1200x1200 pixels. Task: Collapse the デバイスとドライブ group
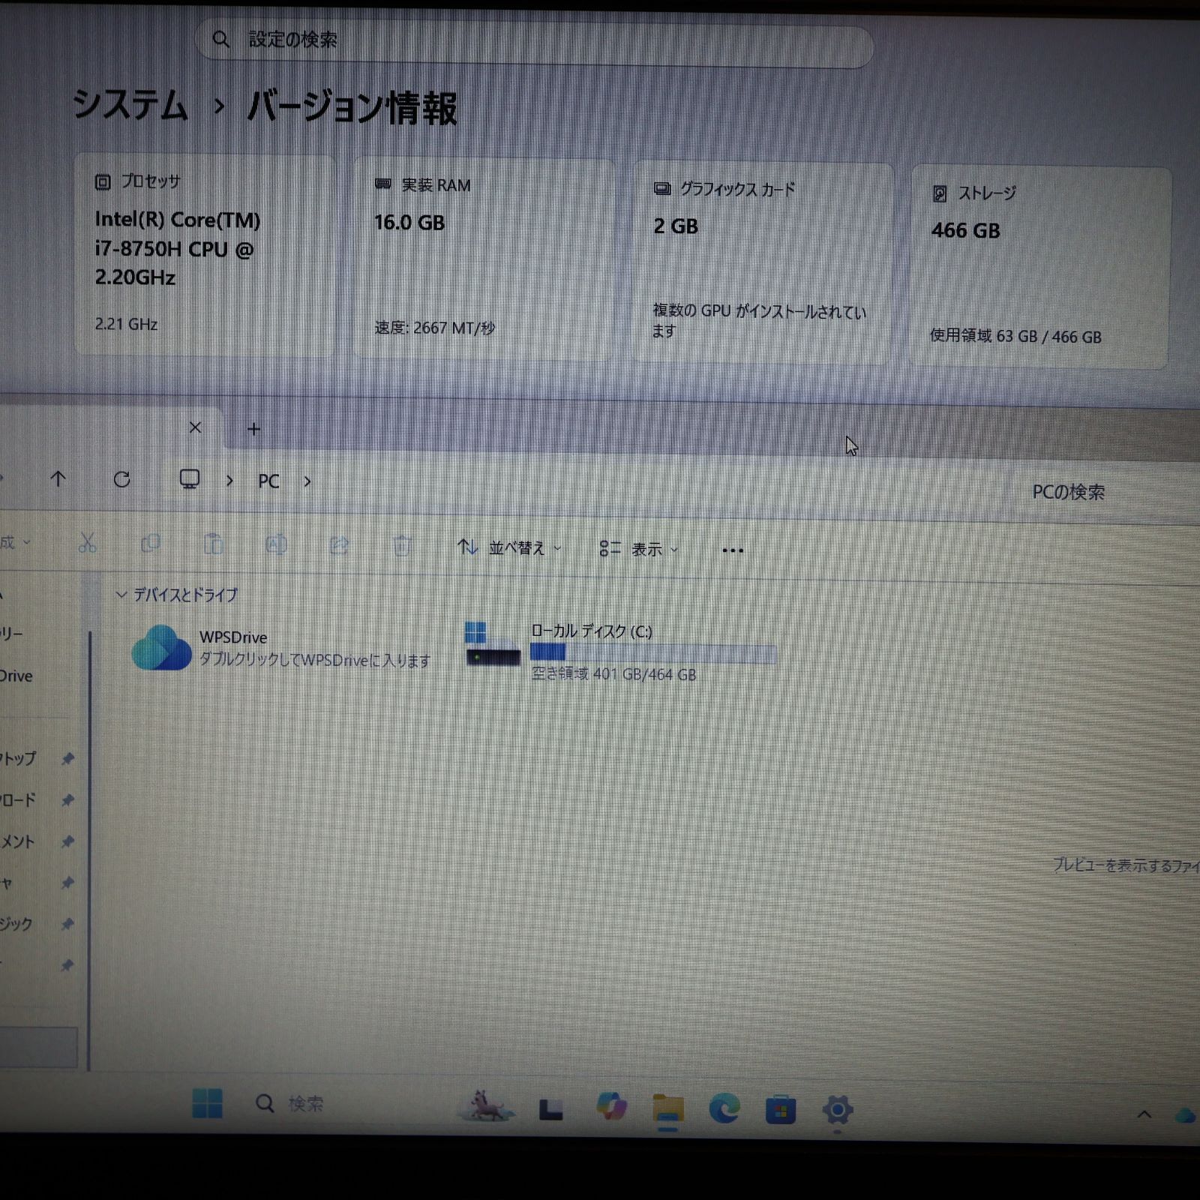click(121, 595)
